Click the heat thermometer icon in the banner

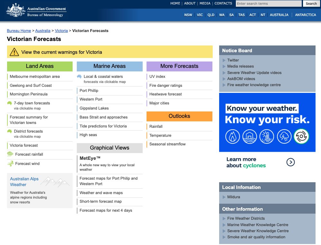coord(267,136)
